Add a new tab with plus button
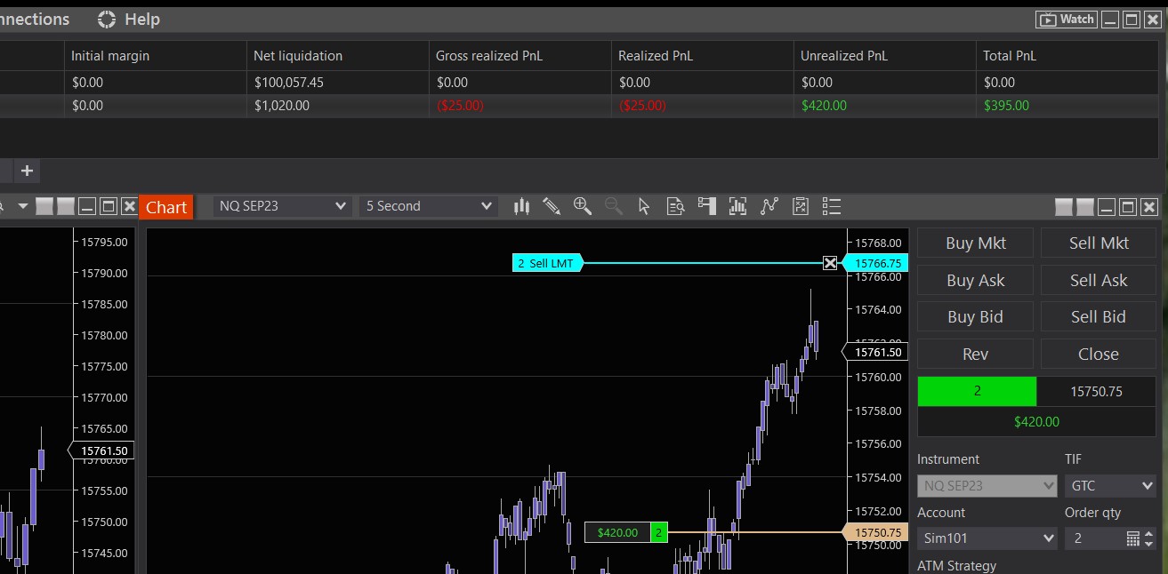Screen dimensions: 1168x574 [27, 171]
